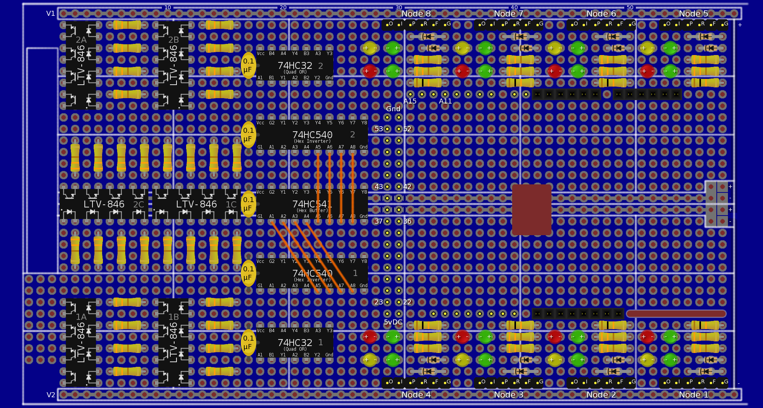Viewport: 763px width, 408px height.
Task: Click pin number 22 label
Action: (407, 302)
